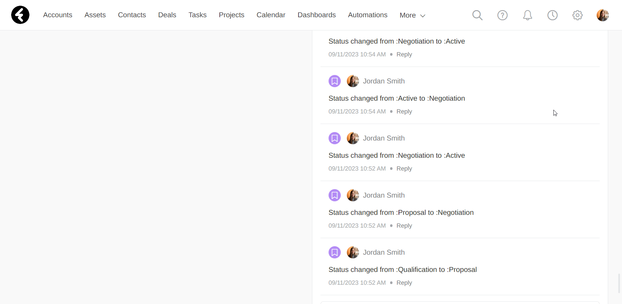Image resolution: width=622 pixels, height=304 pixels.
Task: Go to the Contacts menu
Action: pyautogui.click(x=132, y=15)
